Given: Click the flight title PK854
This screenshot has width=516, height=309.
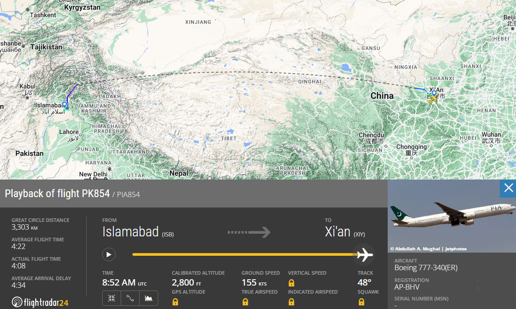Looking at the screenshot, I should click(95, 194).
